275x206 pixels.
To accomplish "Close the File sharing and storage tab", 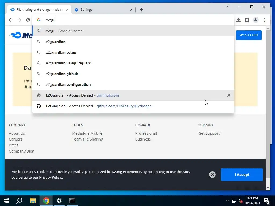I will point(67,10).
